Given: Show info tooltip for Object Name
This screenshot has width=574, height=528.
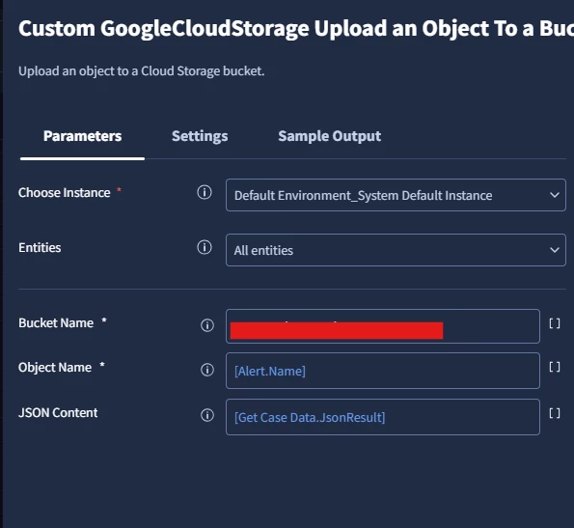Looking at the screenshot, I should [x=207, y=370].
